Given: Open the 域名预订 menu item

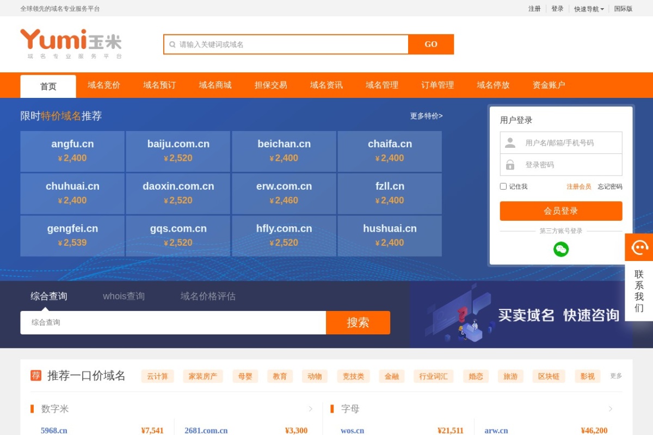Looking at the screenshot, I should click(159, 85).
